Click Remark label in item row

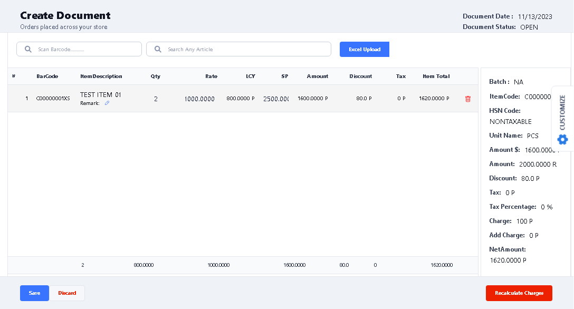tap(90, 103)
